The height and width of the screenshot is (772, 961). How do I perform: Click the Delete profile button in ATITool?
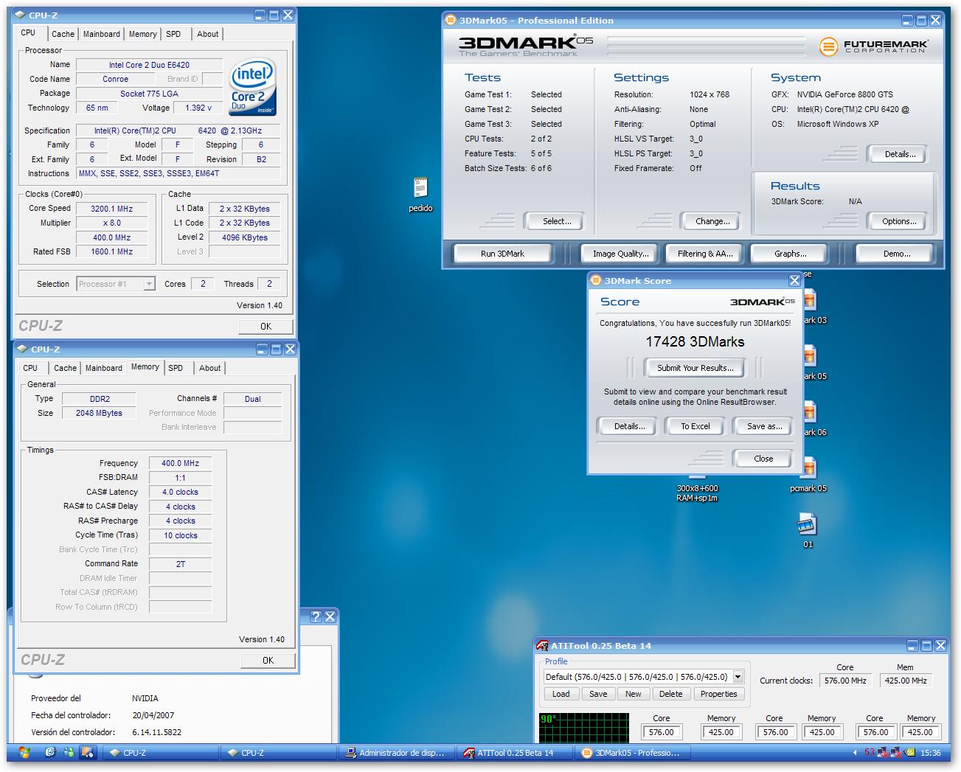click(x=670, y=694)
